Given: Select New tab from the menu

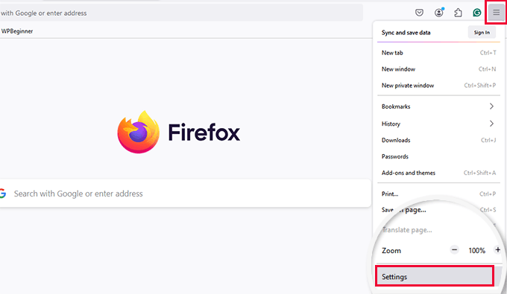Looking at the screenshot, I should 438,53.
